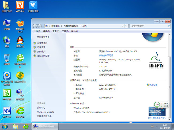This screenshot has width=174, height=130.
Task: Go forward in the control panel
Action: tap(40, 26)
